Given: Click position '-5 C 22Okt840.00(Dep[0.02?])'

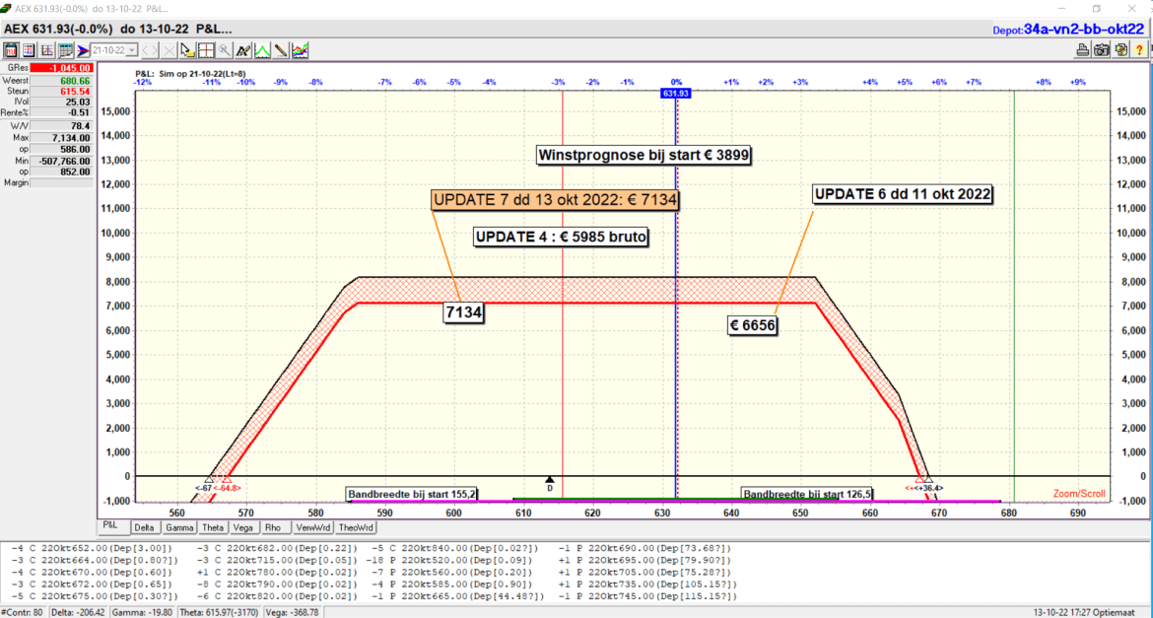Looking at the screenshot, I should 454,549.
